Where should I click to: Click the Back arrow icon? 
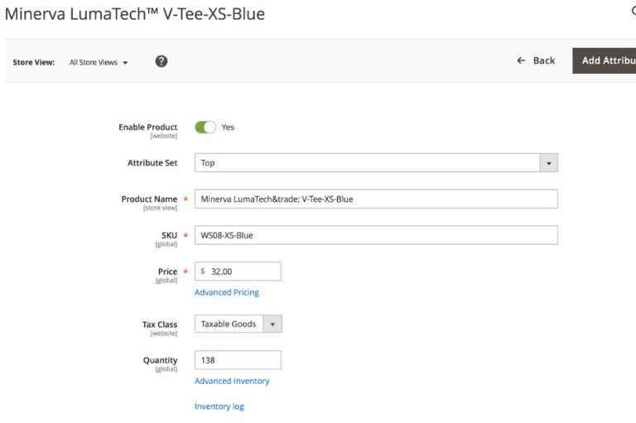521,60
